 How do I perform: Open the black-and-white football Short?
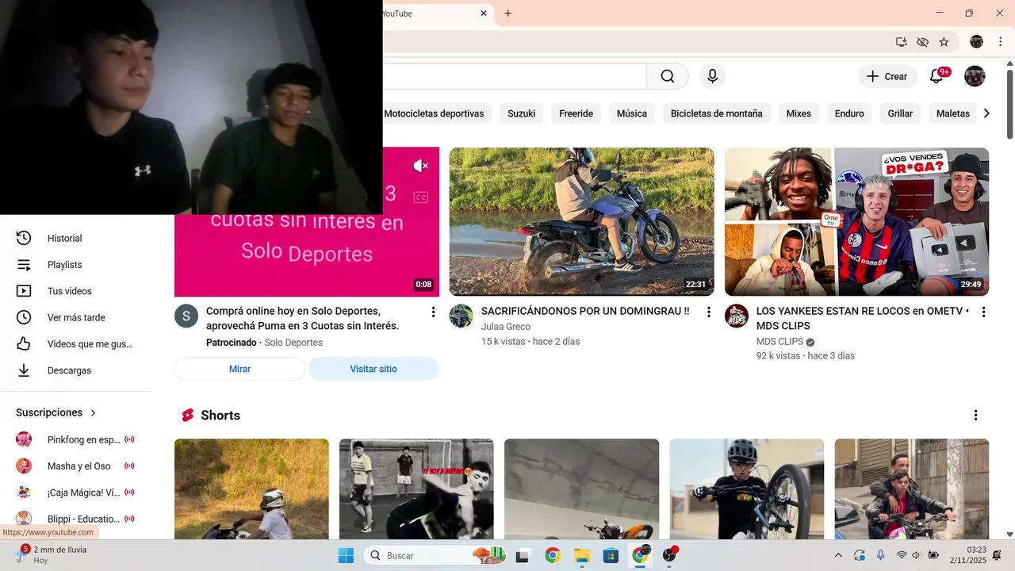416,489
